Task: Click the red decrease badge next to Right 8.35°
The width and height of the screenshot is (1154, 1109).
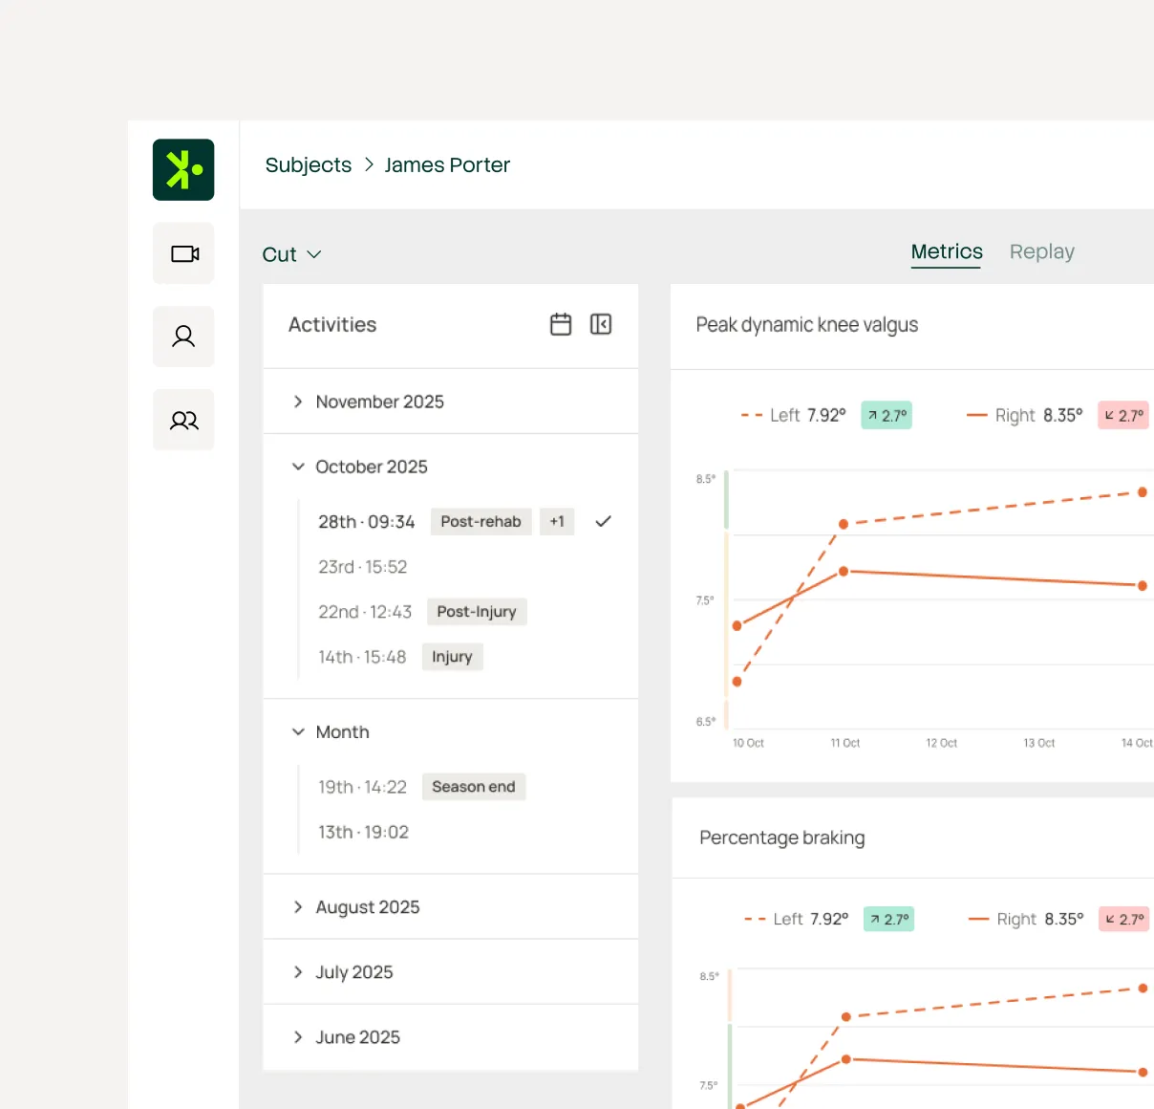Action: (x=1123, y=415)
